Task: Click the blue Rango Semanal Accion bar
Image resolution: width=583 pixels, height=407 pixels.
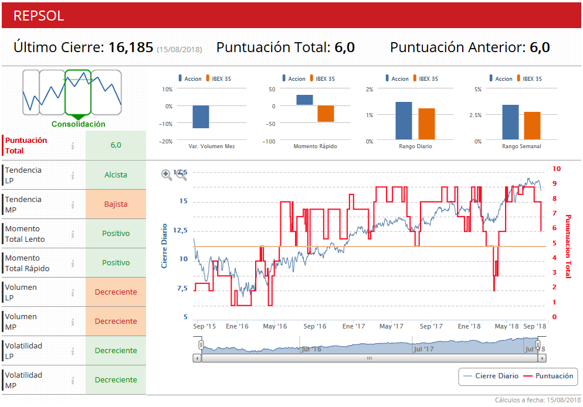Action: pyautogui.click(x=510, y=122)
